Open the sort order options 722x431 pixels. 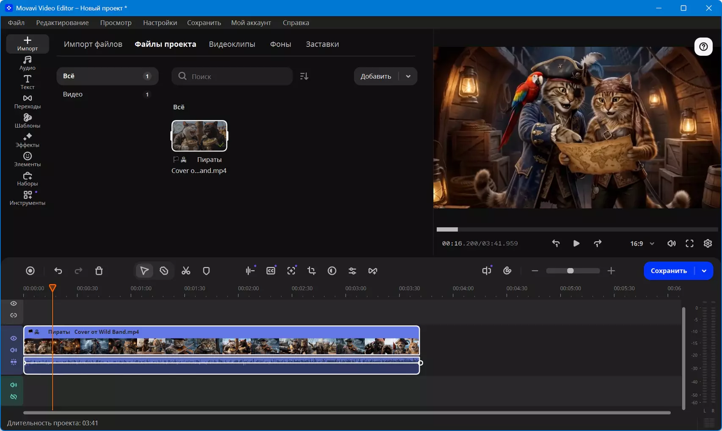[304, 76]
